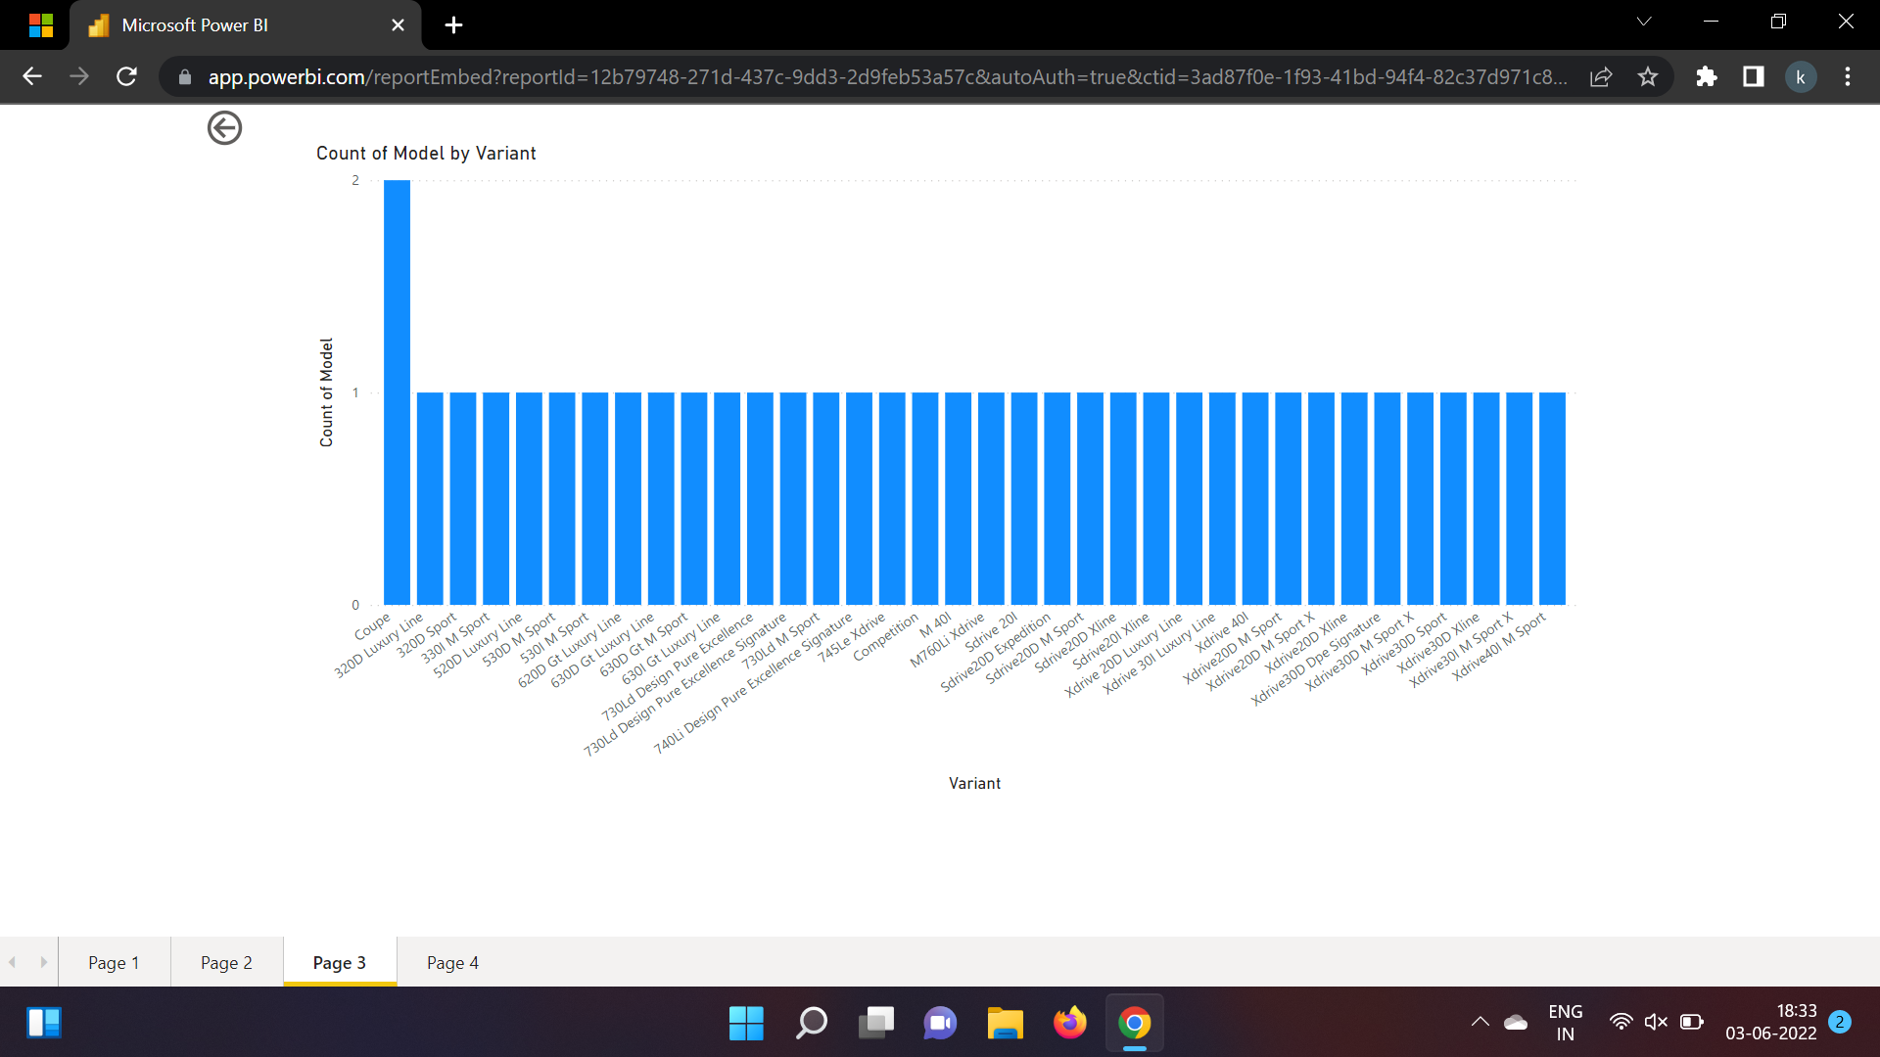Toggle Wi-Fi from the system tray

(x=1621, y=1021)
